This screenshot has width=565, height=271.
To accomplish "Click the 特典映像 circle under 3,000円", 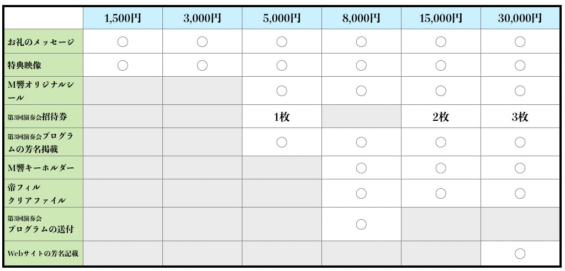I will [202, 66].
